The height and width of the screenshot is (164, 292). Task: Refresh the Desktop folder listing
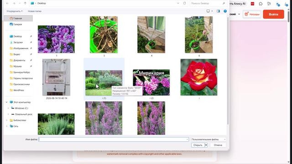point(184,3)
